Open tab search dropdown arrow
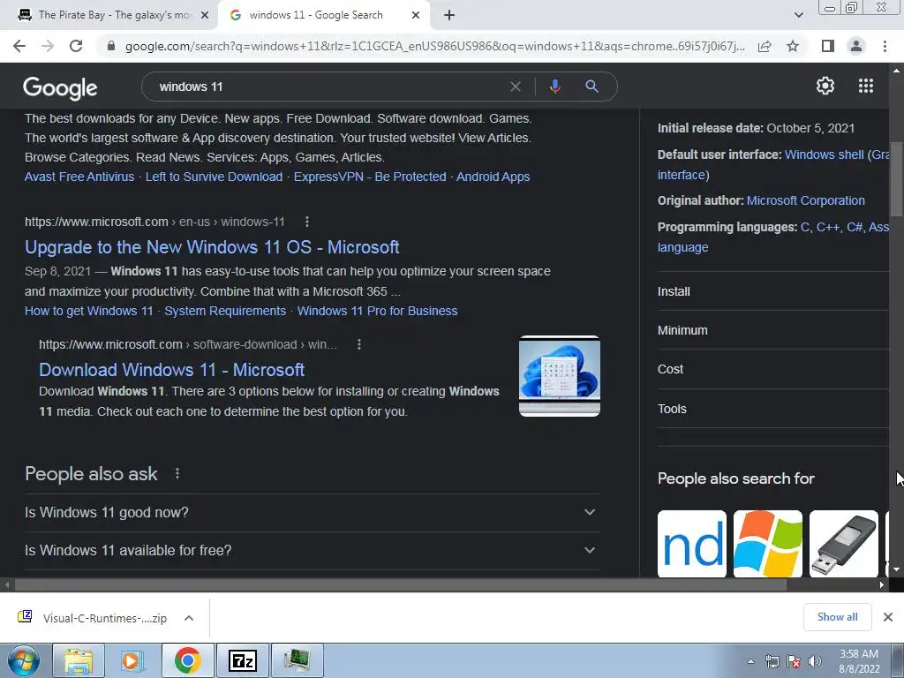 (798, 15)
